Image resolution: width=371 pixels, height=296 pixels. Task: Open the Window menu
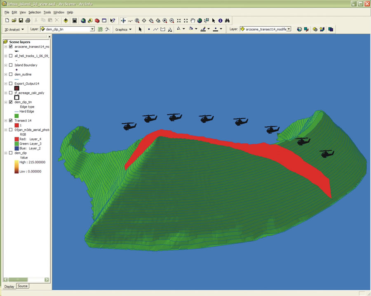tap(59, 12)
